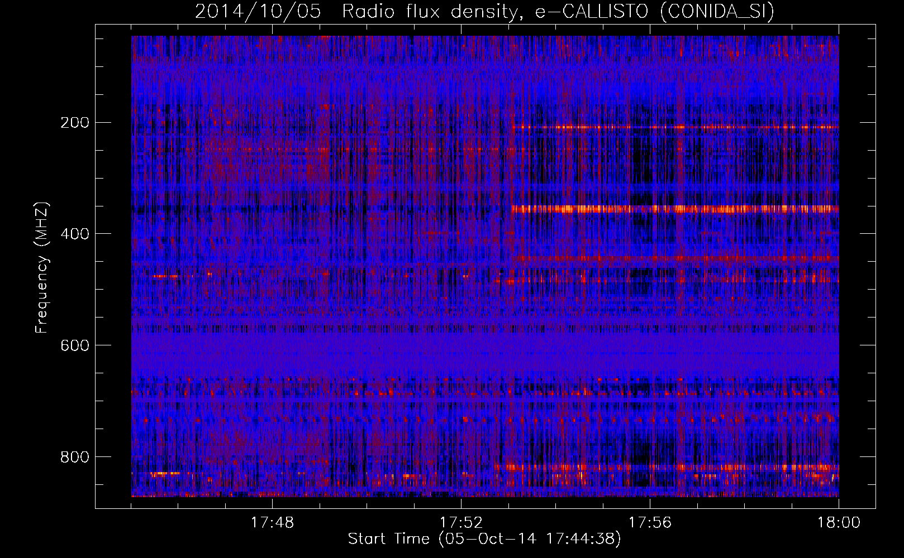Click the bright yellow emission band near 360 MHz
Viewport: 904px width, 558px height.
(x=675, y=209)
